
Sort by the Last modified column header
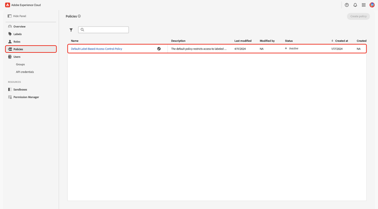243,41
